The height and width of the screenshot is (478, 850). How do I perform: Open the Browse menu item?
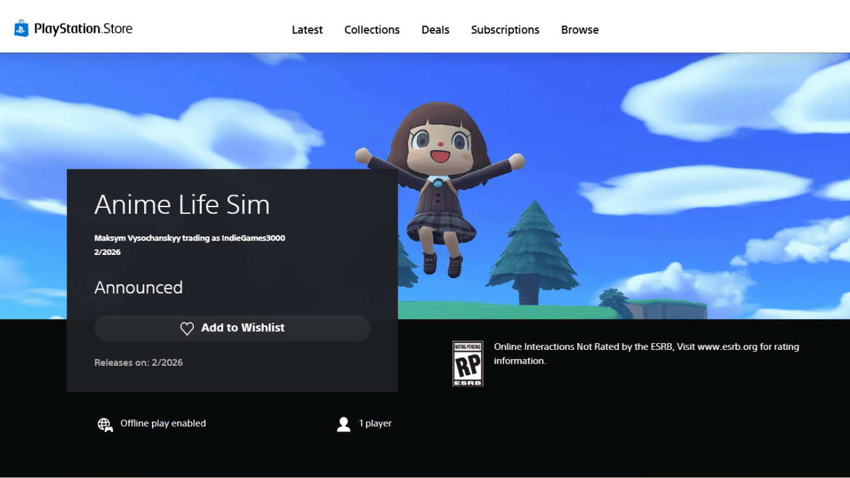(580, 30)
